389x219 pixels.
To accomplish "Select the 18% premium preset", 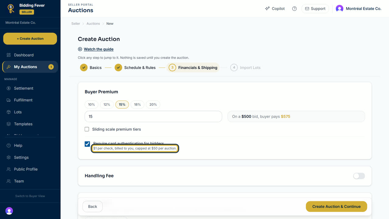I will 137,104.
